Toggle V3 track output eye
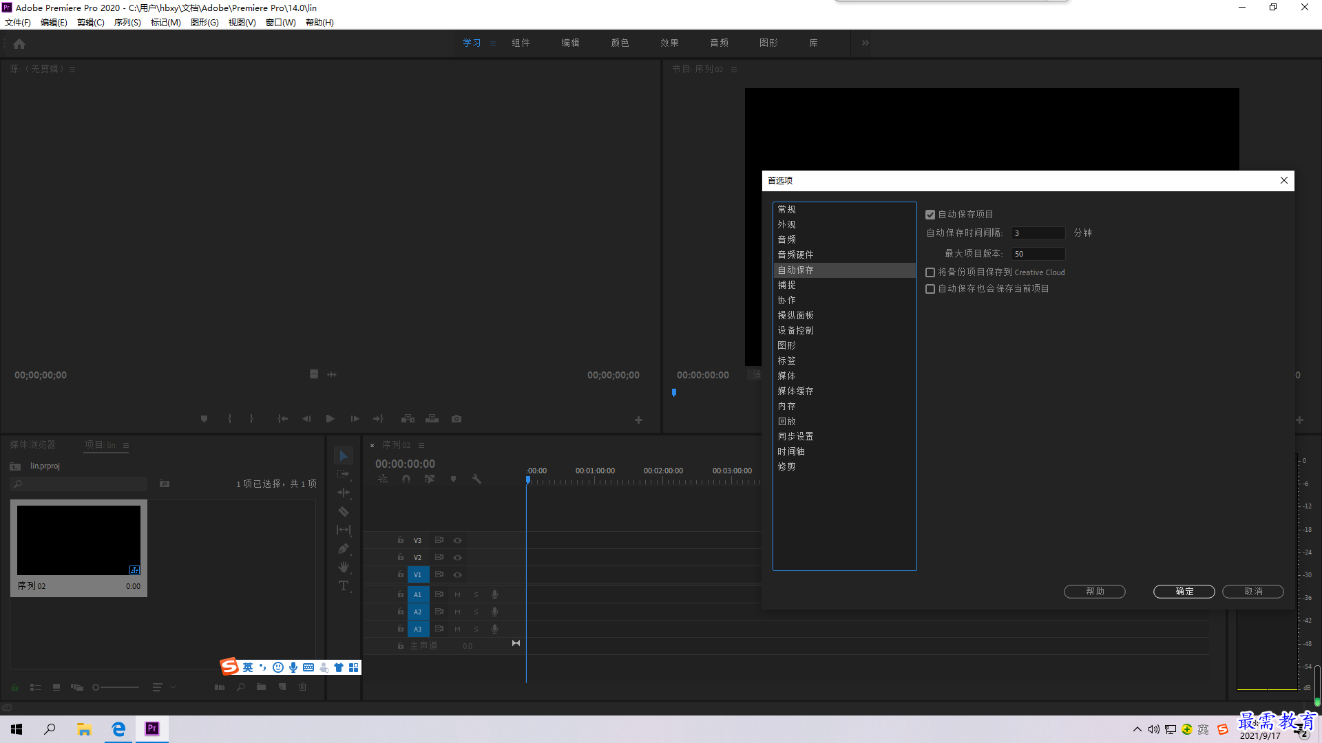 (x=457, y=541)
